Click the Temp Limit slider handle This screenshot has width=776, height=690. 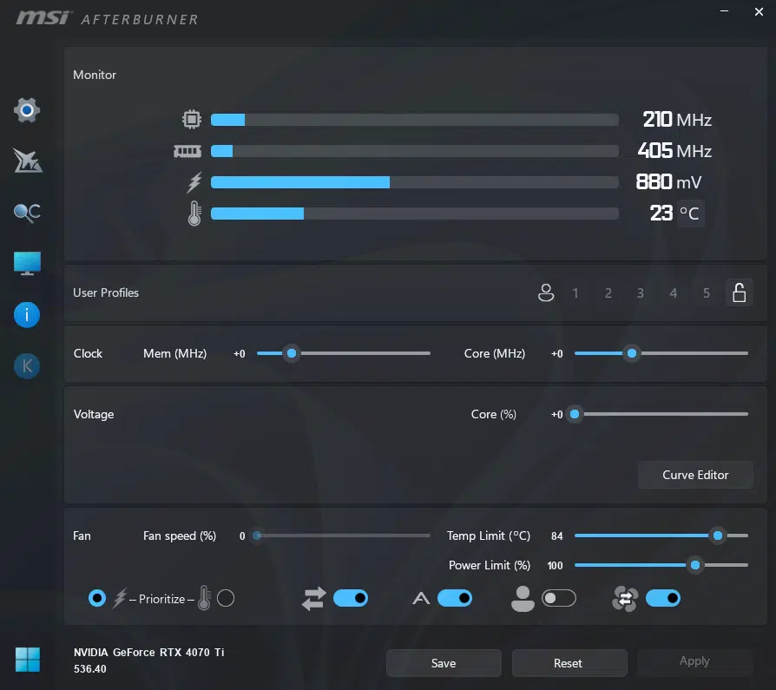click(718, 536)
